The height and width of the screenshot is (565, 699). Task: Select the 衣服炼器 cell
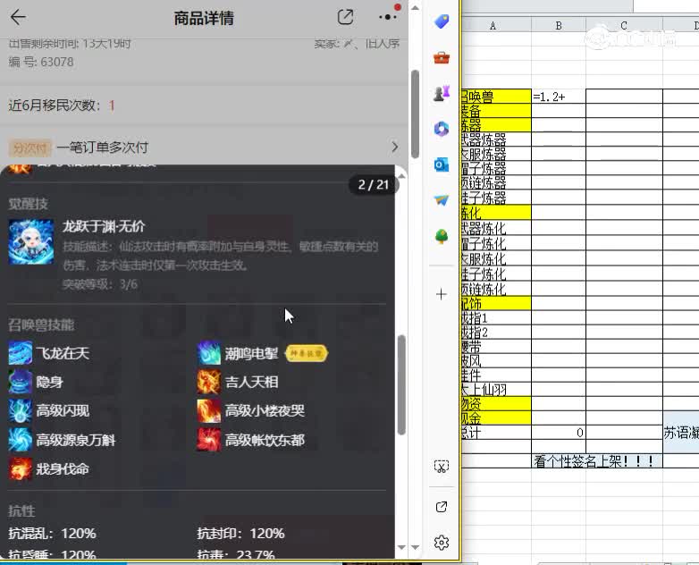click(x=496, y=154)
